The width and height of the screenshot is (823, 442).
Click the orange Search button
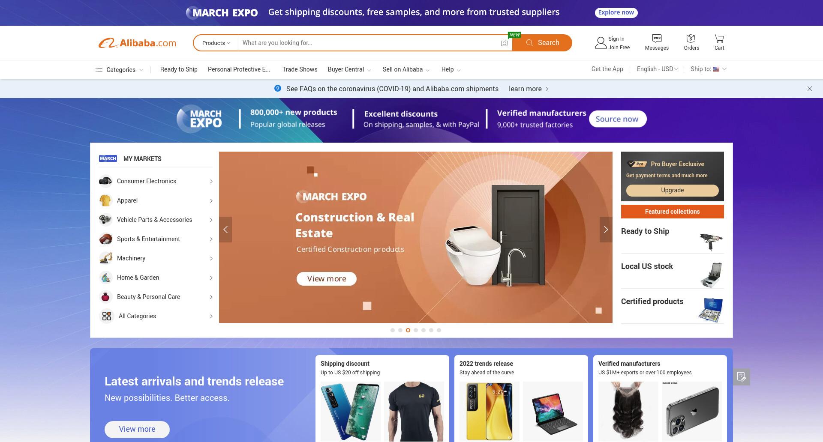(542, 43)
